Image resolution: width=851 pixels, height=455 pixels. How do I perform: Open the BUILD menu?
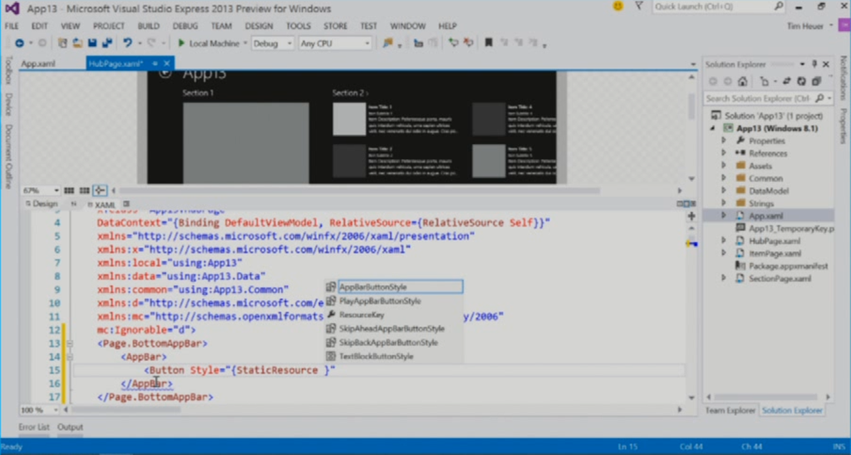click(x=148, y=26)
